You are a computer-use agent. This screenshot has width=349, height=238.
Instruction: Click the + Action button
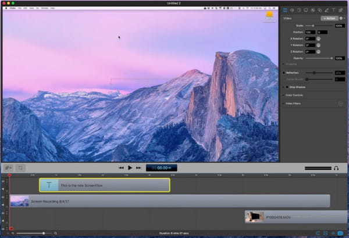click(329, 18)
